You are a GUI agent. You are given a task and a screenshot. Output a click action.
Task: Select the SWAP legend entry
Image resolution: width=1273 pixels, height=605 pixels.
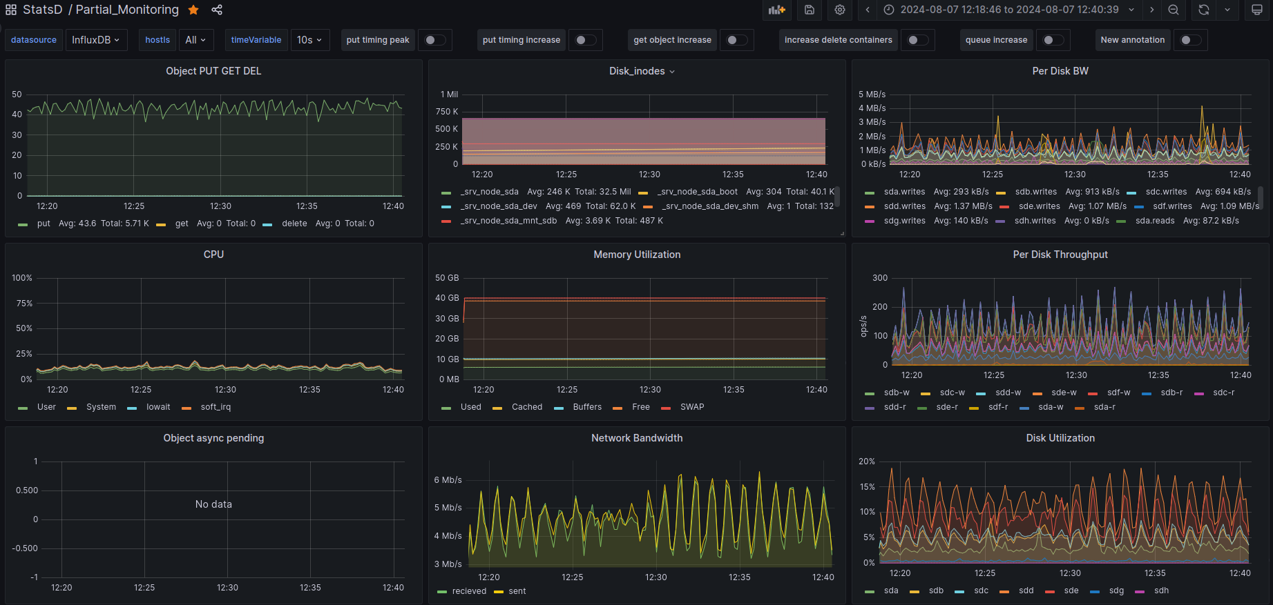692,407
